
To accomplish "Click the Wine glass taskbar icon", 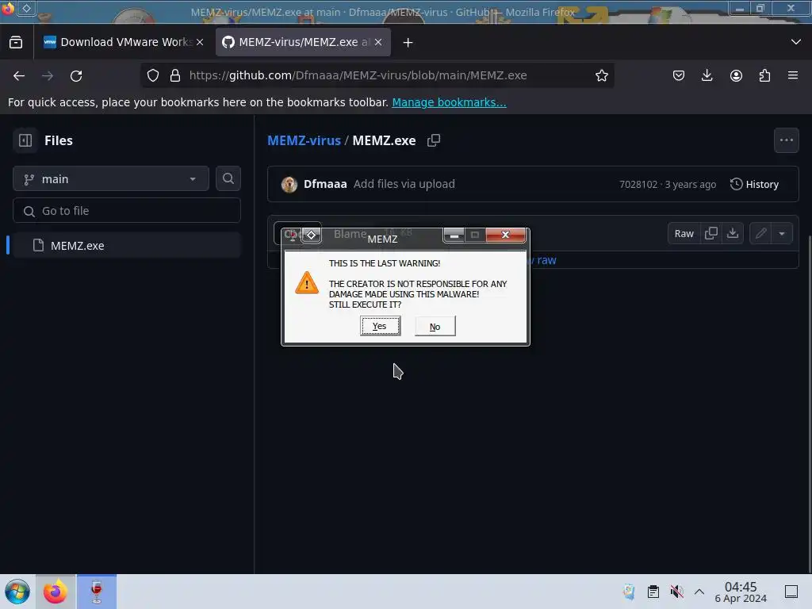I will pyautogui.click(x=96, y=592).
